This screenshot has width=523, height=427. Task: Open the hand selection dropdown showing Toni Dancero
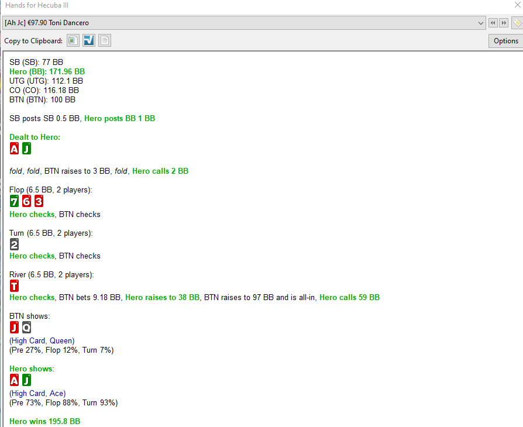[x=244, y=23]
